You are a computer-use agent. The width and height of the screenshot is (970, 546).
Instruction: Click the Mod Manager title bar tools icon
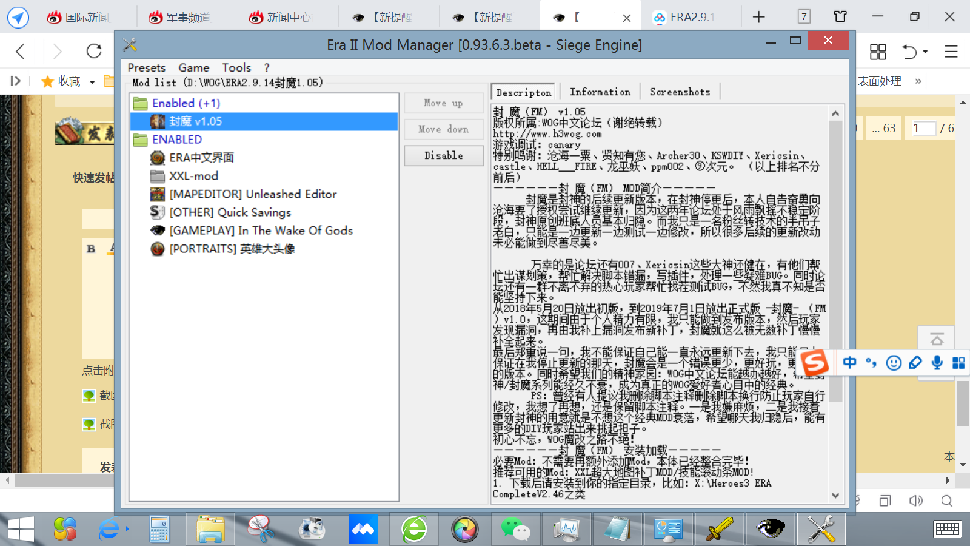point(130,44)
